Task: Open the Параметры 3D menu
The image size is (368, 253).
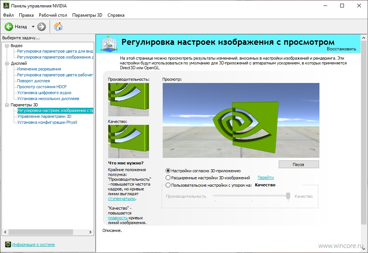Action: tap(87, 15)
